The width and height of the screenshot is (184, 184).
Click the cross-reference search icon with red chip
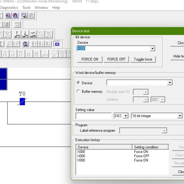(x=8, y=15)
